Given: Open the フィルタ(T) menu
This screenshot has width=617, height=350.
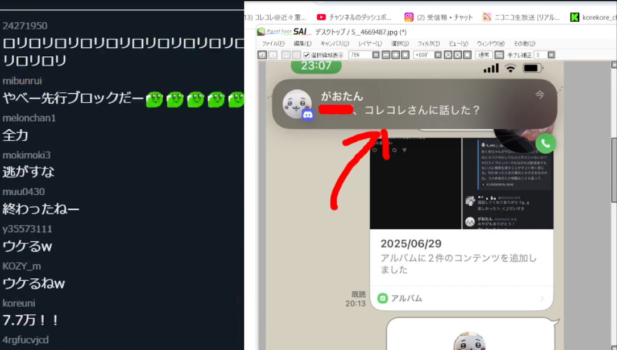Looking at the screenshot, I should pyautogui.click(x=429, y=44).
